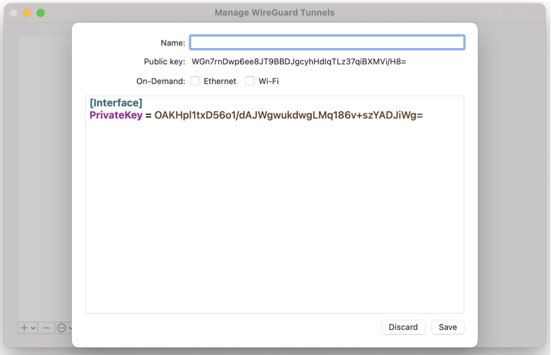Select the PrivateKey keyword in editor
The width and height of the screenshot is (551, 355).
pos(116,115)
